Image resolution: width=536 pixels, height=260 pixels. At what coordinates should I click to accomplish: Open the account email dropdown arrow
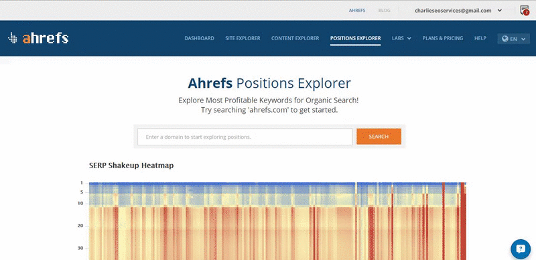[499, 11]
